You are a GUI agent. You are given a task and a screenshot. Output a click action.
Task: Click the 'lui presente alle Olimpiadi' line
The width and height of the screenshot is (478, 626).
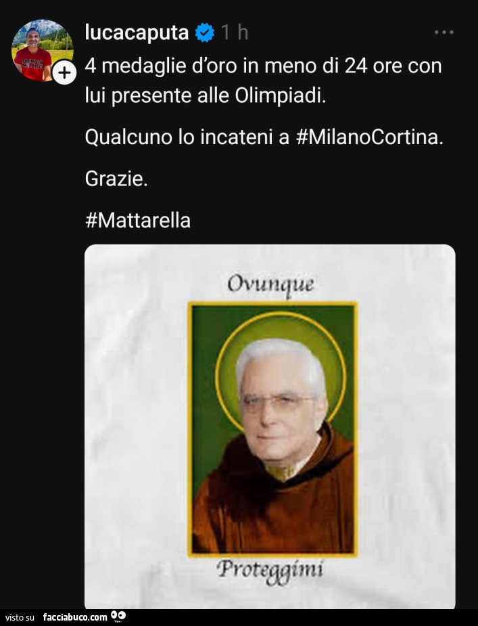point(206,96)
